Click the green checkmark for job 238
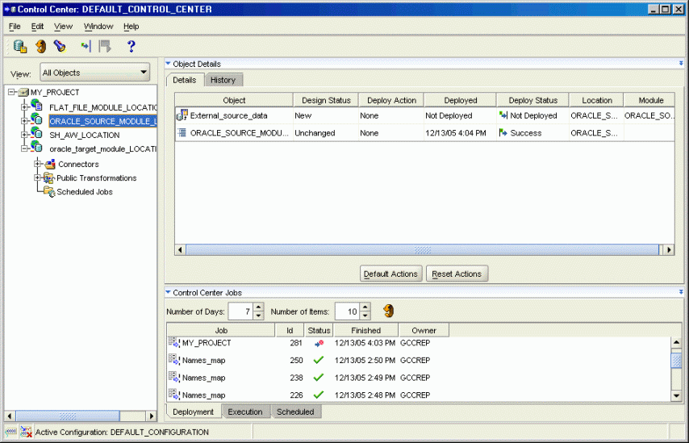Image resolution: width=689 pixels, height=443 pixels. tap(319, 378)
